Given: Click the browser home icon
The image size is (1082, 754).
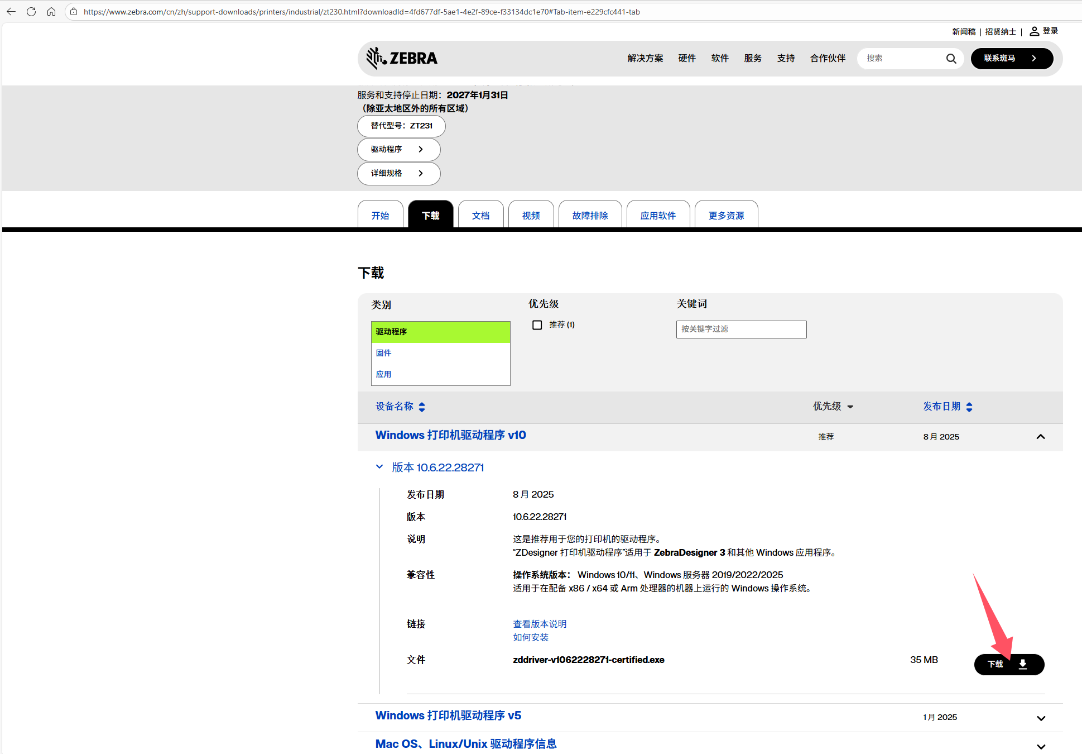Looking at the screenshot, I should [51, 12].
